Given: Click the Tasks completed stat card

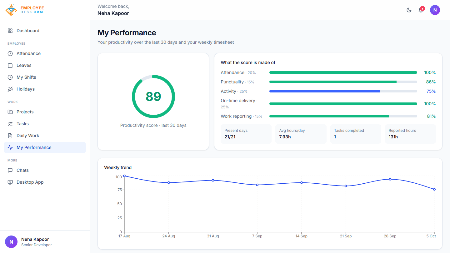Looking at the screenshot, I should 356,134.
